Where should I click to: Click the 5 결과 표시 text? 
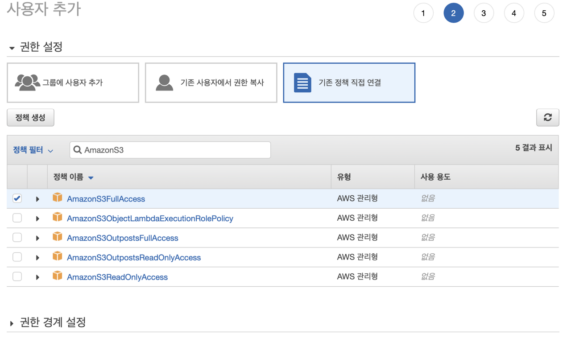pos(534,148)
